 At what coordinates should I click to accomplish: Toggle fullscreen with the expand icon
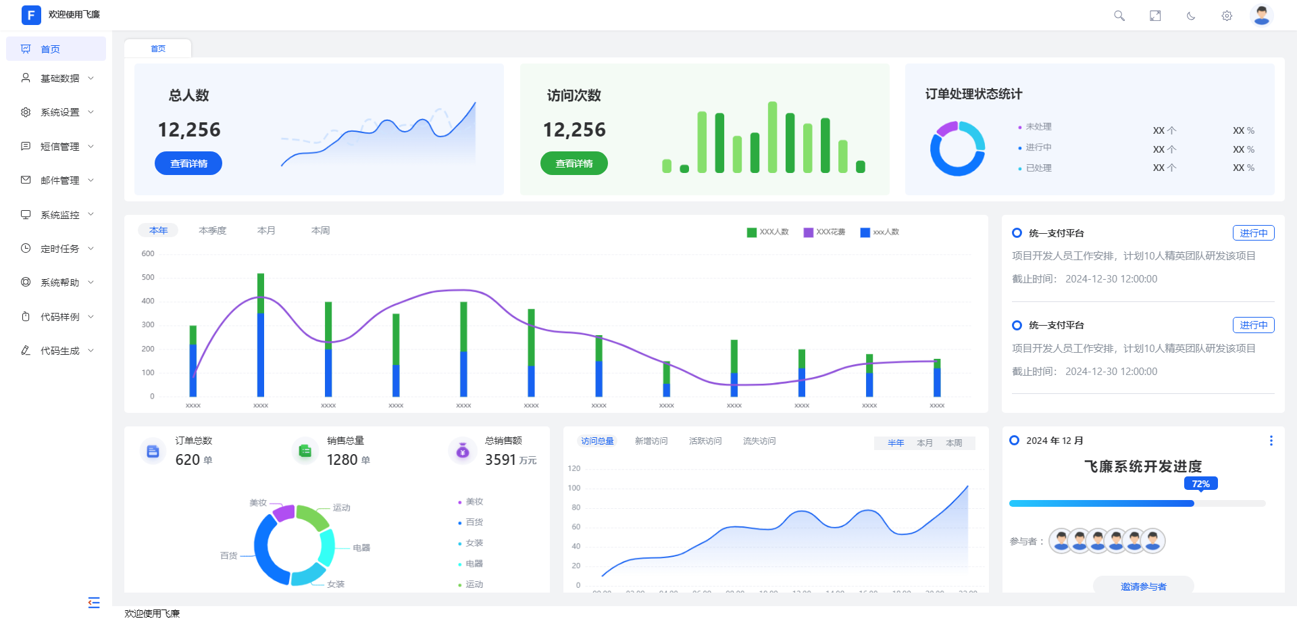tap(1155, 16)
